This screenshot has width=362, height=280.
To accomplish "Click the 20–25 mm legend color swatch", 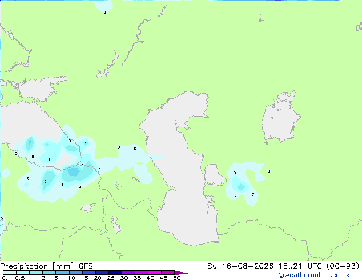I will tap(102, 273).
